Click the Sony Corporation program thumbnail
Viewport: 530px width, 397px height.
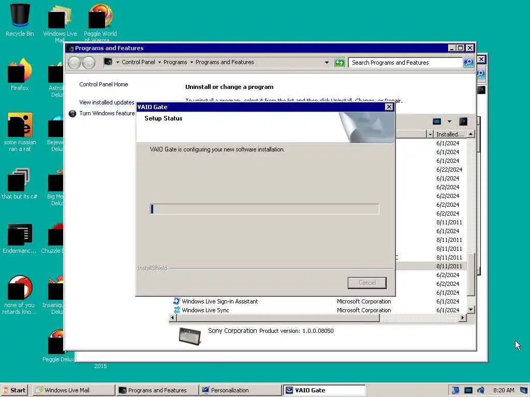coord(189,336)
